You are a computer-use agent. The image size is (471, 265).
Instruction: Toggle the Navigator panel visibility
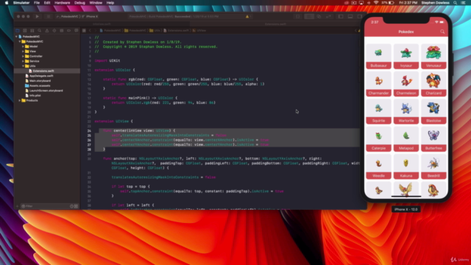[x=341, y=16]
